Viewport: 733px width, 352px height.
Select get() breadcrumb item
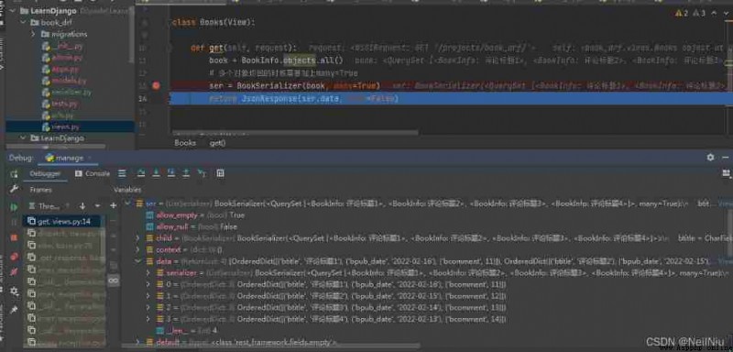[x=217, y=143]
